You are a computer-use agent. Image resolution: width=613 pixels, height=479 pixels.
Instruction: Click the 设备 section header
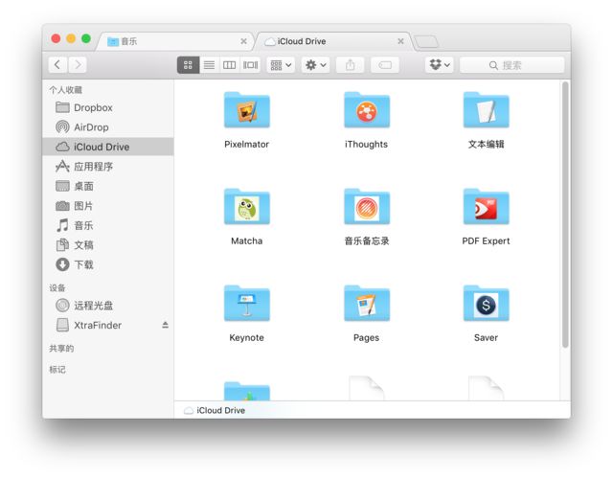coord(57,288)
